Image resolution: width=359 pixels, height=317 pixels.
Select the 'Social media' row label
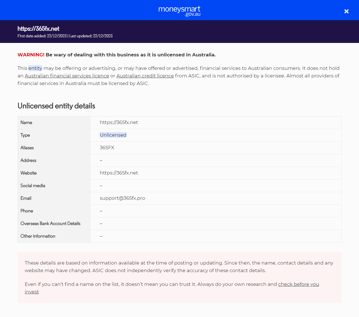pos(33,186)
